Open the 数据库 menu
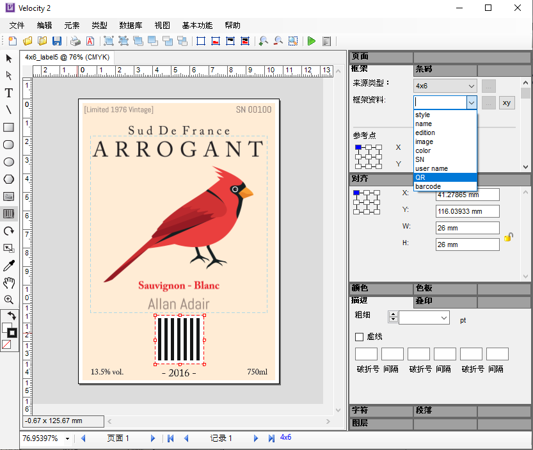Image resolution: width=533 pixels, height=450 pixels. pyautogui.click(x=131, y=26)
